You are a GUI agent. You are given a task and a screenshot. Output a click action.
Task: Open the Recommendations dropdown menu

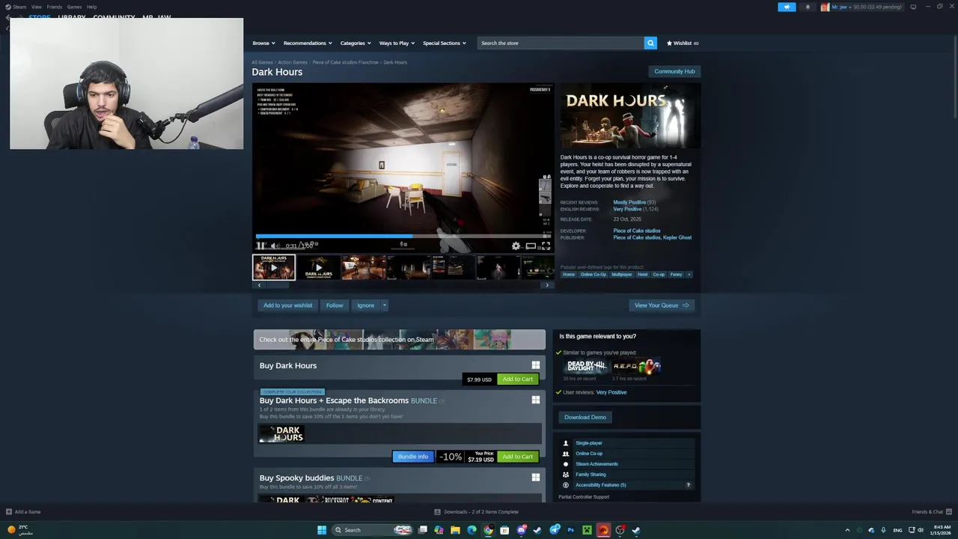(307, 43)
